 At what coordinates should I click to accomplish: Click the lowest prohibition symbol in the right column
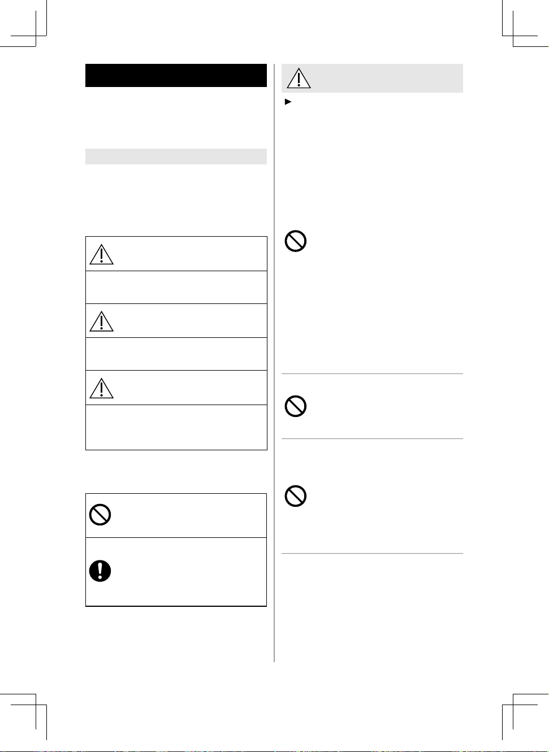(295, 496)
